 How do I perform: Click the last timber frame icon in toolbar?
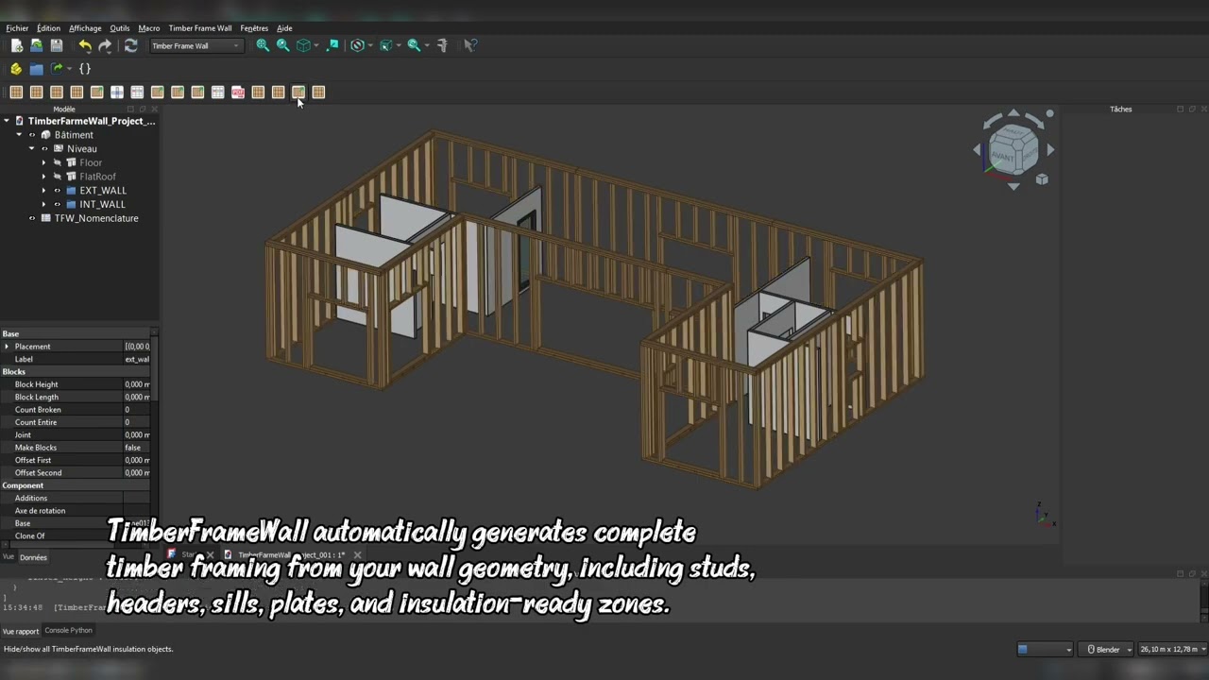point(318,93)
